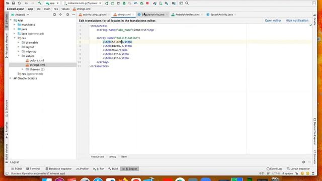The width and height of the screenshot is (322, 181).
Task: Open the Resource Manager side panel
Action: click(x=7, y=46)
